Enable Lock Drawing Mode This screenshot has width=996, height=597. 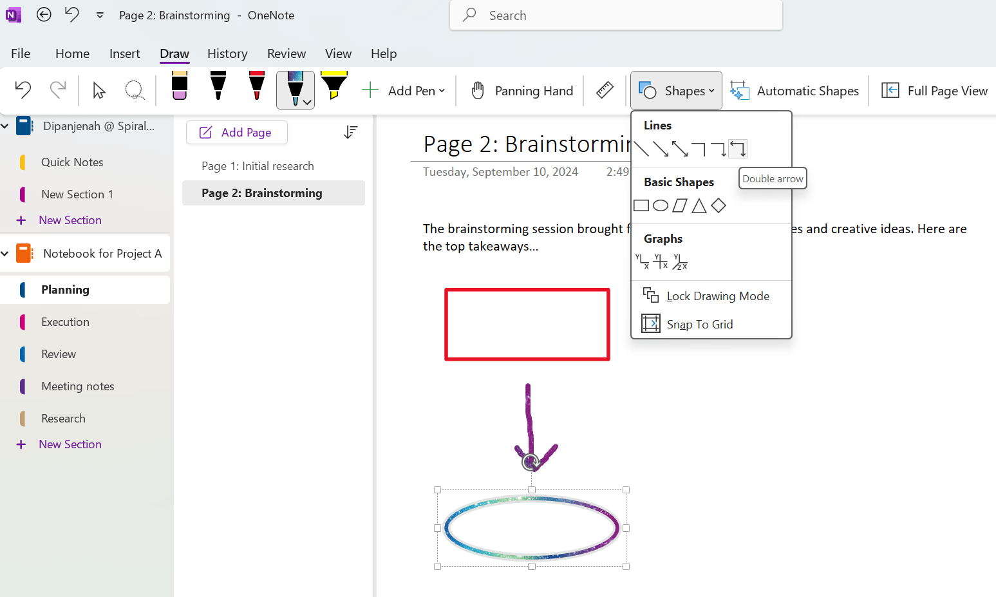(717, 296)
